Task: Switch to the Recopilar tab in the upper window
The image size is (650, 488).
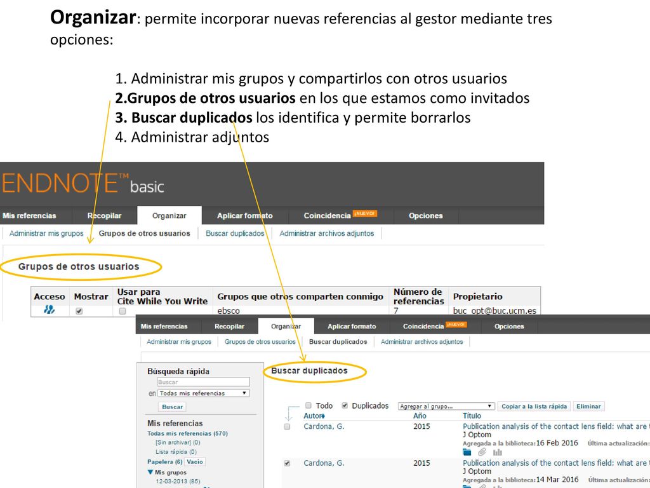Action: (105, 216)
